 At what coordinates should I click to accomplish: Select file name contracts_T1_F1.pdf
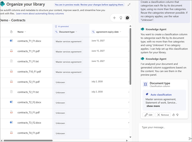pos(28,51)
